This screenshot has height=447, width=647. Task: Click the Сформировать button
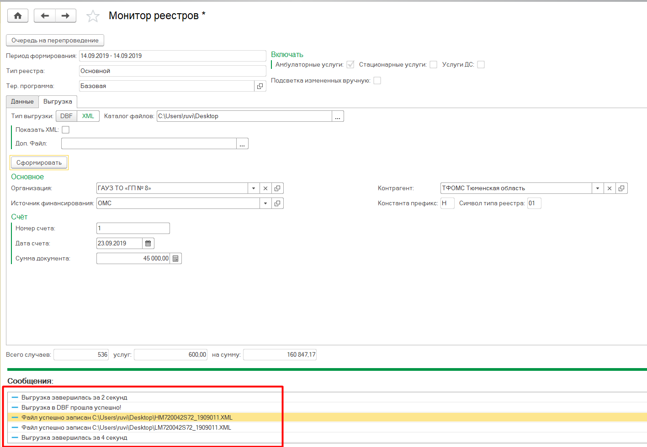tap(39, 163)
